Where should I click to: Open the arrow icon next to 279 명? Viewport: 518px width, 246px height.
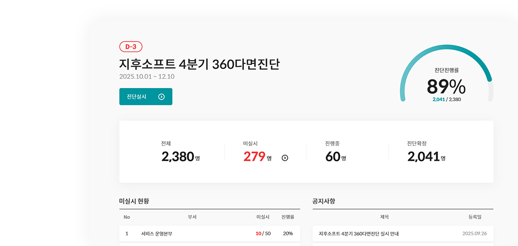[x=285, y=158]
